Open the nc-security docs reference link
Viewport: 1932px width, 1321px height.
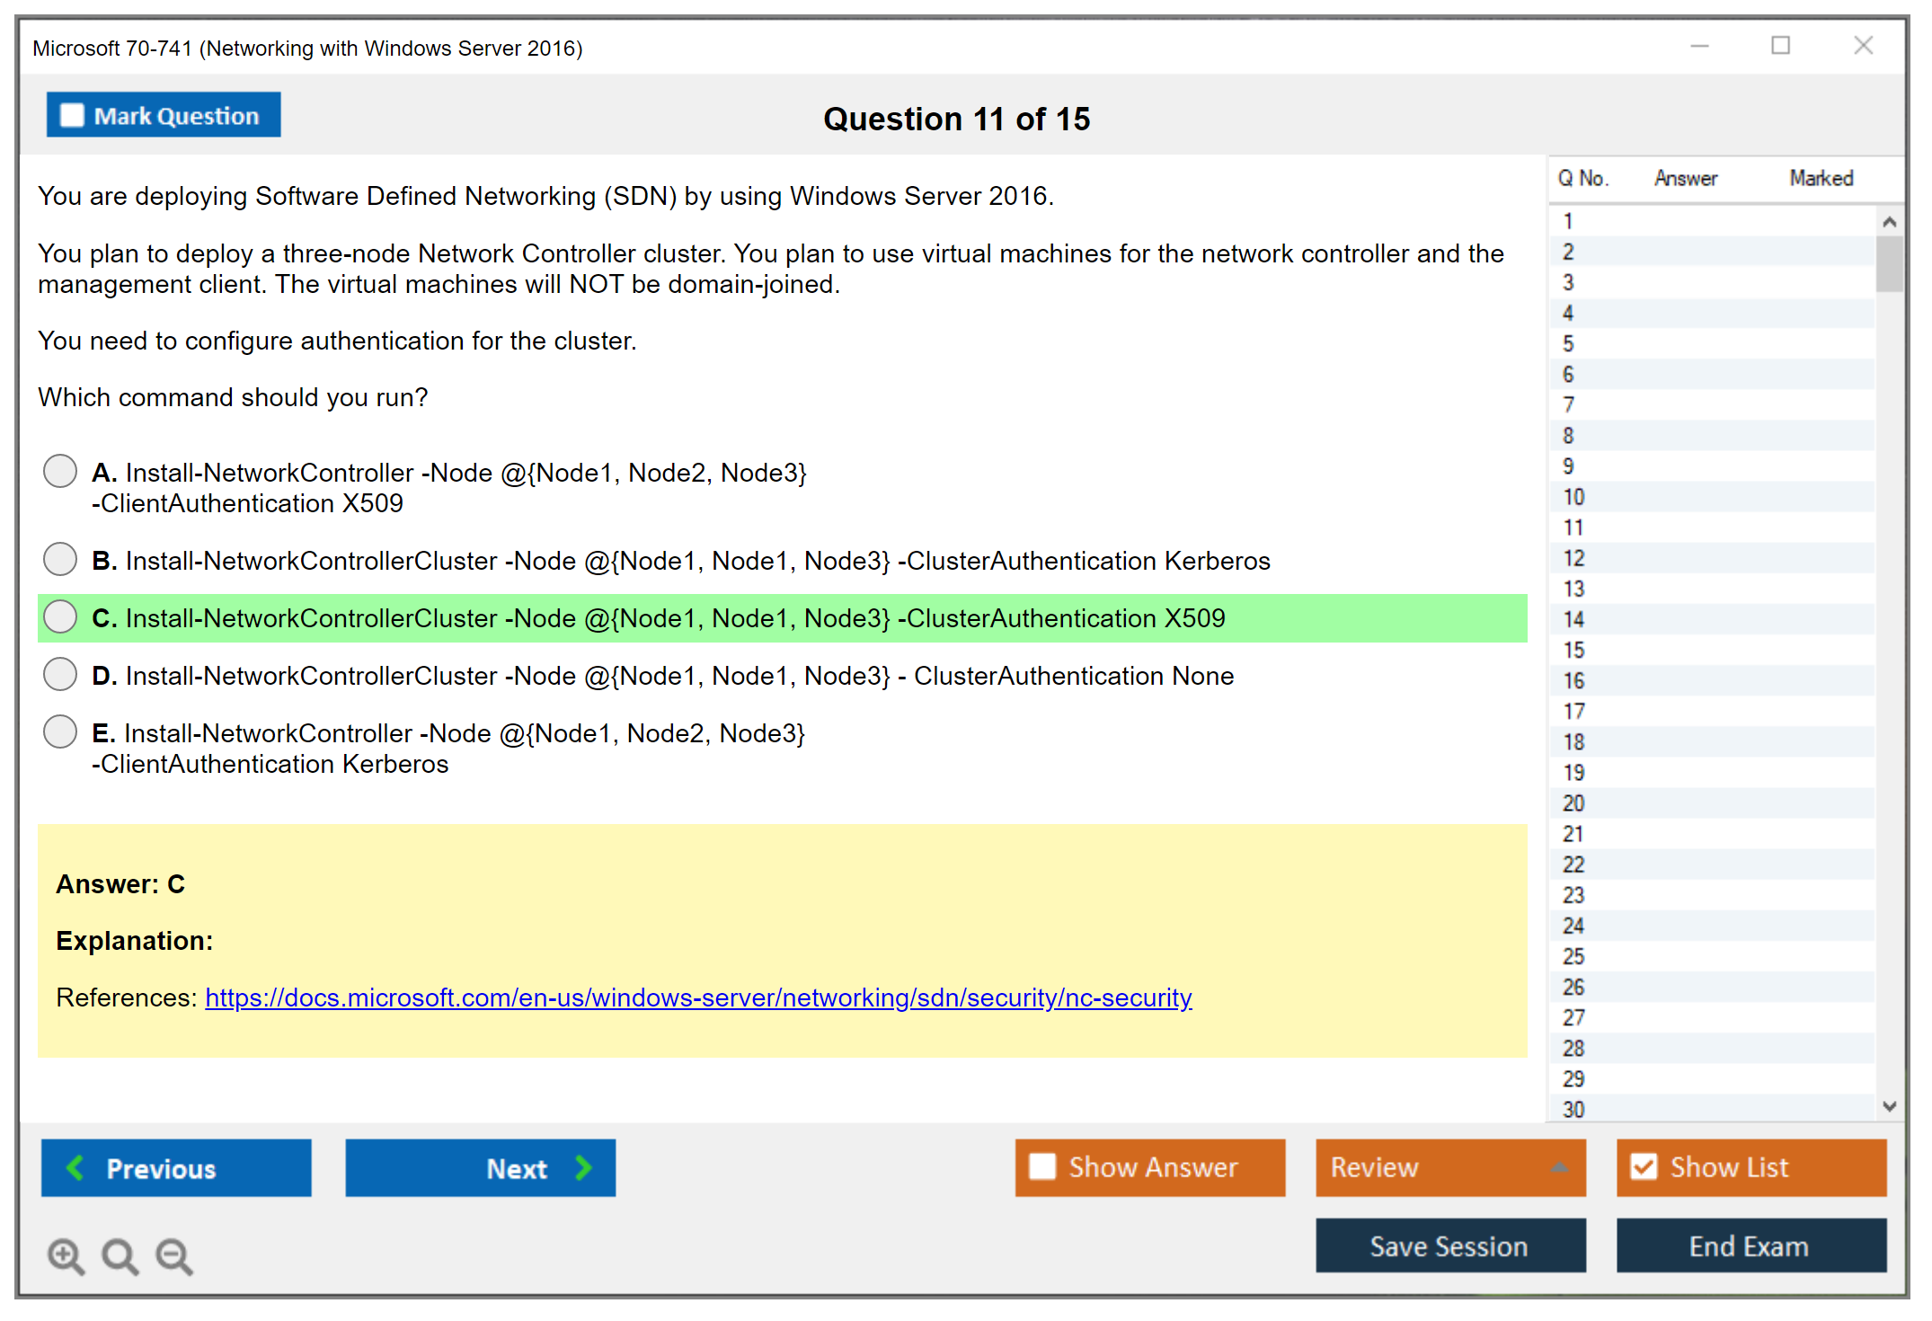(x=698, y=997)
